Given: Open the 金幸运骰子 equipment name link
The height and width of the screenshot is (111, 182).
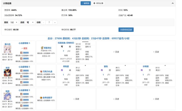Looking at the screenshot, I should coord(48,98).
